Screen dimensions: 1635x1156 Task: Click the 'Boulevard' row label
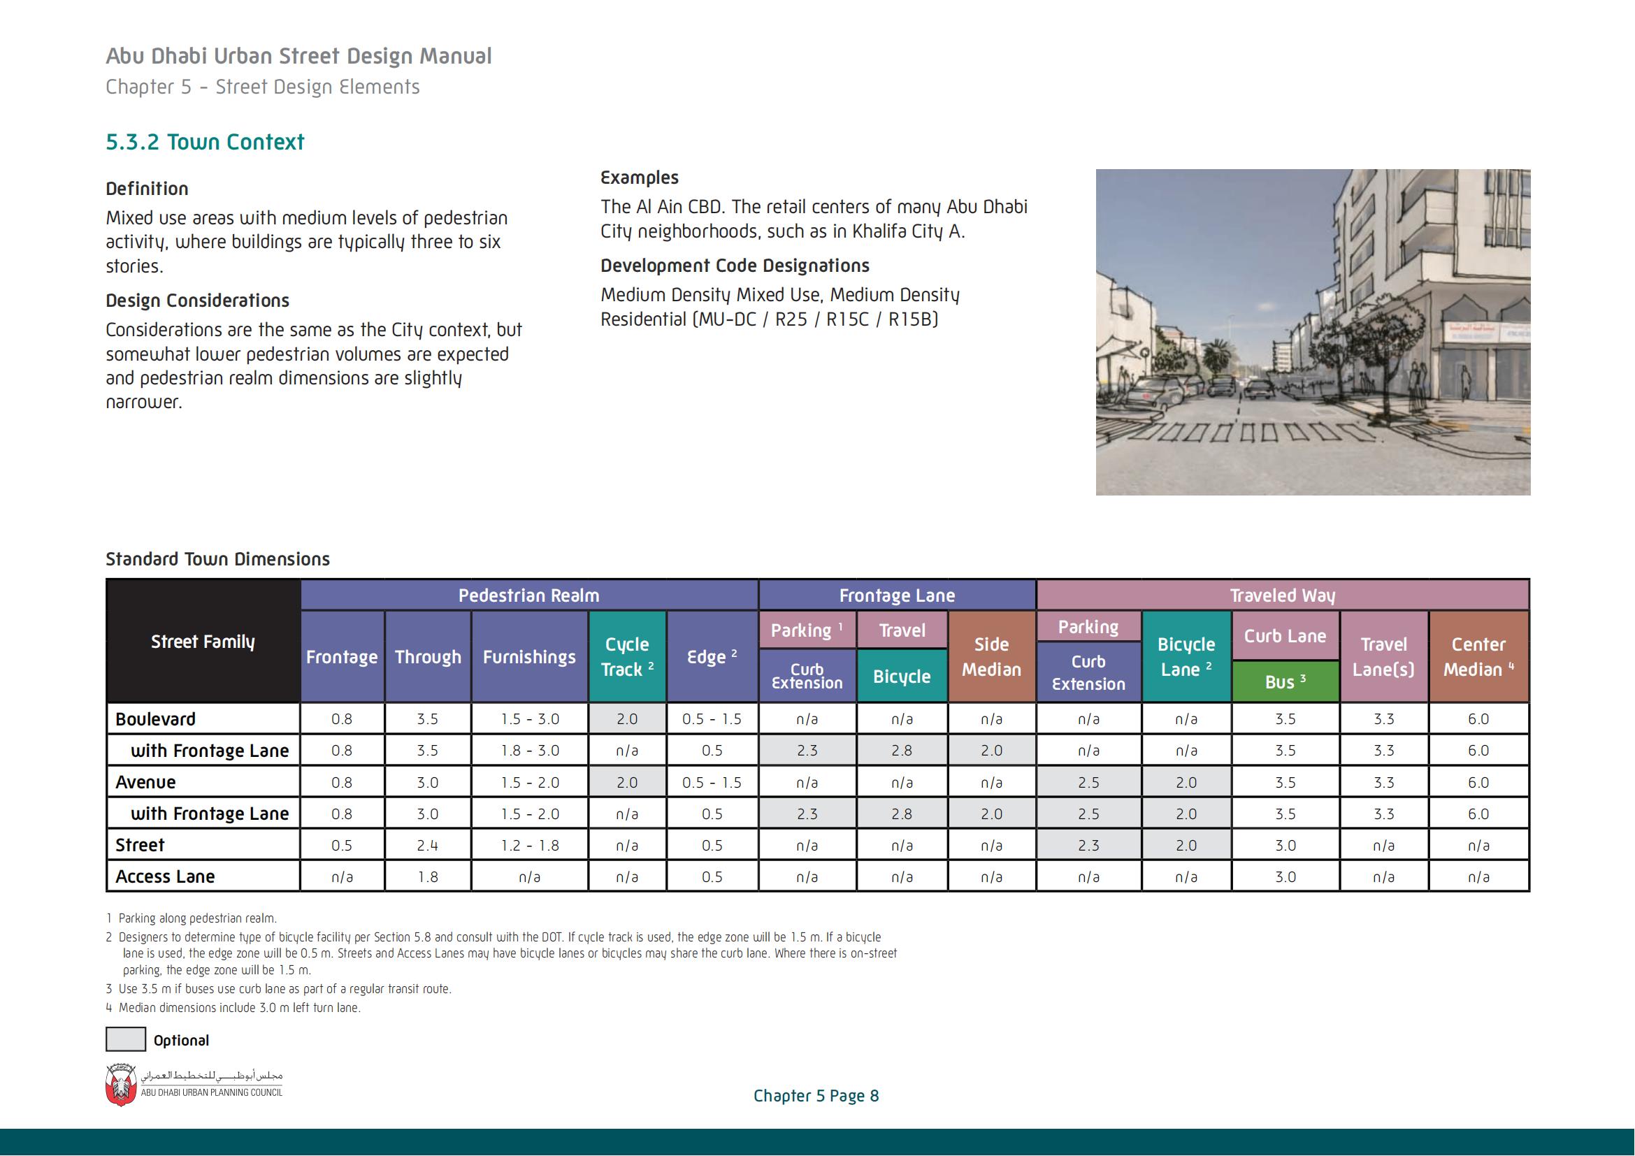156,719
